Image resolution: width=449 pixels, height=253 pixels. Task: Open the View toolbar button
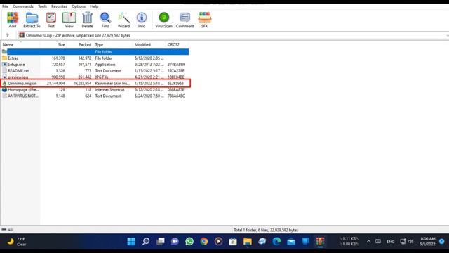[x=69, y=20]
